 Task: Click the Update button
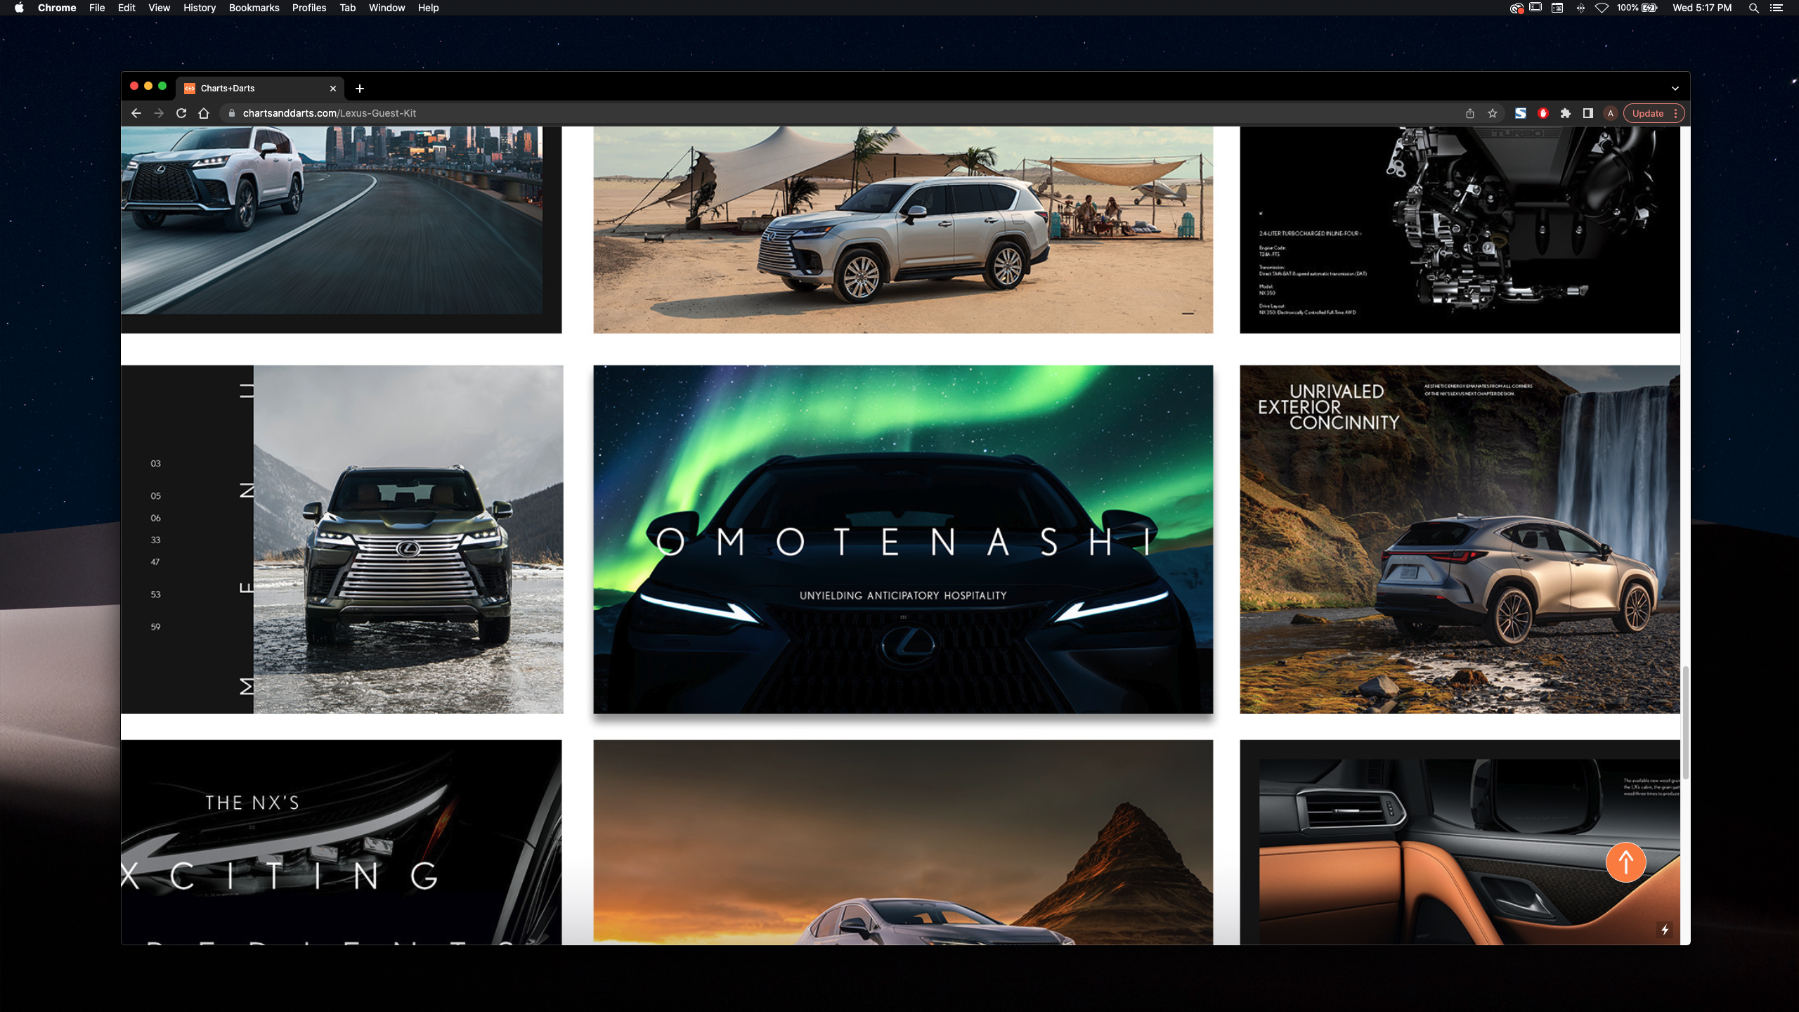point(1648,113)
